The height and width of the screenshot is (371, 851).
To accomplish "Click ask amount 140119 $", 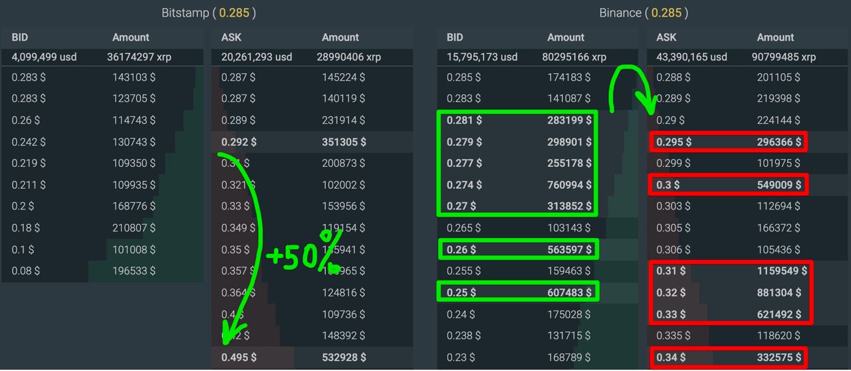I will 343,98.
